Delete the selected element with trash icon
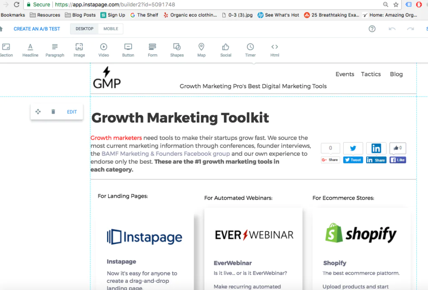The height and width of the screenshot is (290, 428). coord(53,112)
